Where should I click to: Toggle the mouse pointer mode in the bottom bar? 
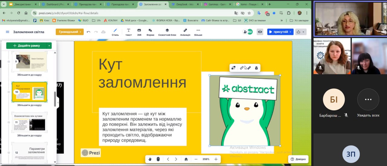158,159
